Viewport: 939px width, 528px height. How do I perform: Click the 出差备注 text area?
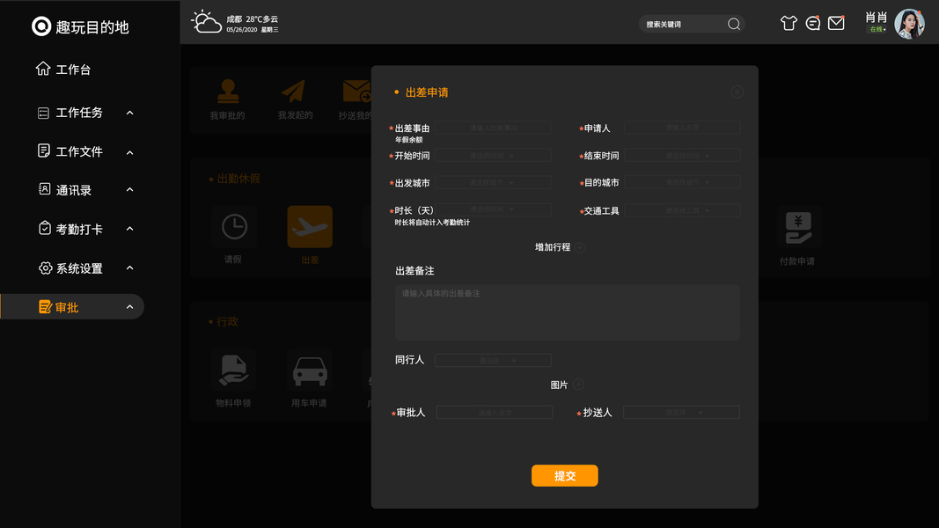(567, 312)
